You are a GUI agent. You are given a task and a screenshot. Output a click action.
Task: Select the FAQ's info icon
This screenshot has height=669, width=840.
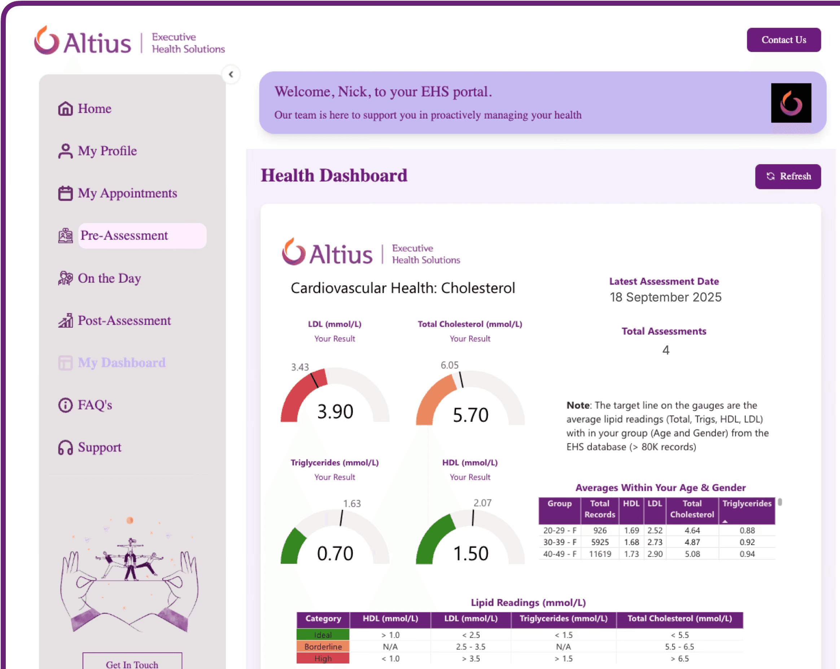click(x=65, y=405)
